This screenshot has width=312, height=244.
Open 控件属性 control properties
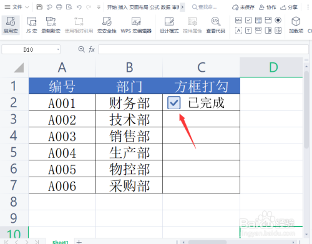192,25
